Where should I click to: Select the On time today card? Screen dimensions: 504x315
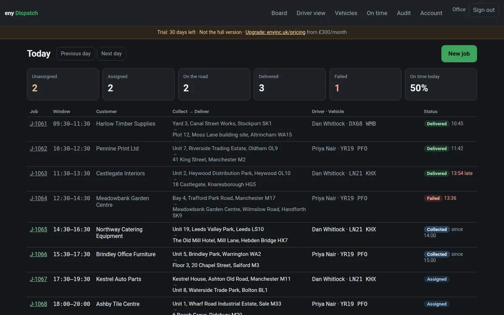(x=441, y=84)
